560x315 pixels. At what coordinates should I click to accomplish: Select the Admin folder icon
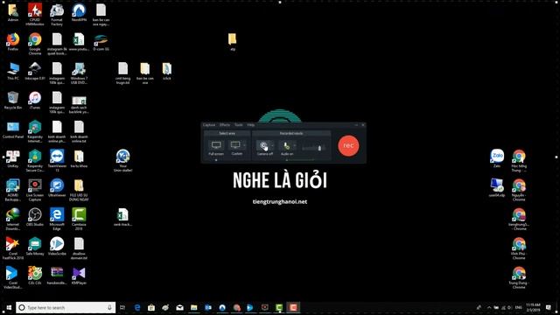(x=13, y=12)
